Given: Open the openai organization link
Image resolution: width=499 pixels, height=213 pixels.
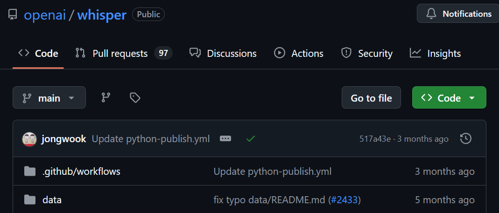Looking at the screenshot, I should (x=44, y=15).
